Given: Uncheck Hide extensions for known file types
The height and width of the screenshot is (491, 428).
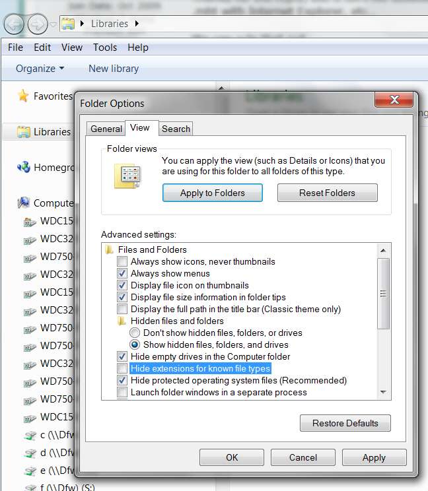Looking at the screenshot, I should pos(122,368).
